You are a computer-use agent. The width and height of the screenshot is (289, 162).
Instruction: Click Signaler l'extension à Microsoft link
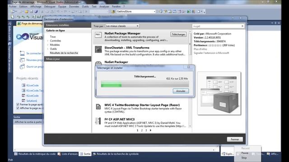(211, 53)
